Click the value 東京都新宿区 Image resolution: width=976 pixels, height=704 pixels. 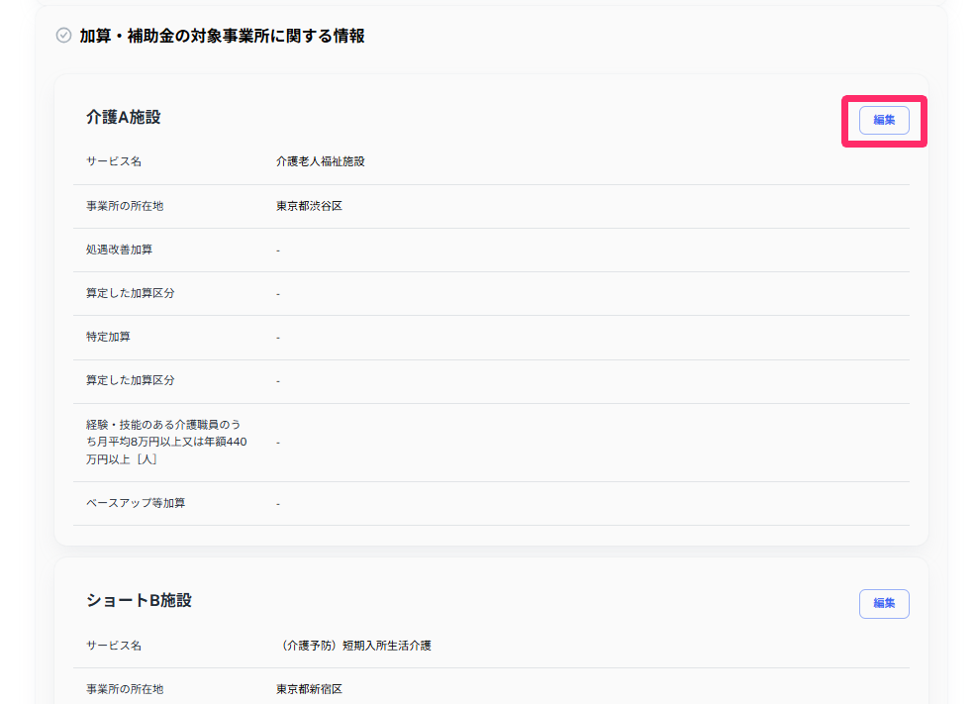point(310,689)
